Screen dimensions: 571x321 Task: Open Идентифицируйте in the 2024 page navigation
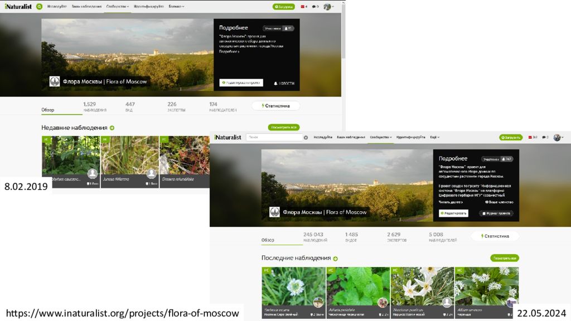411,137
